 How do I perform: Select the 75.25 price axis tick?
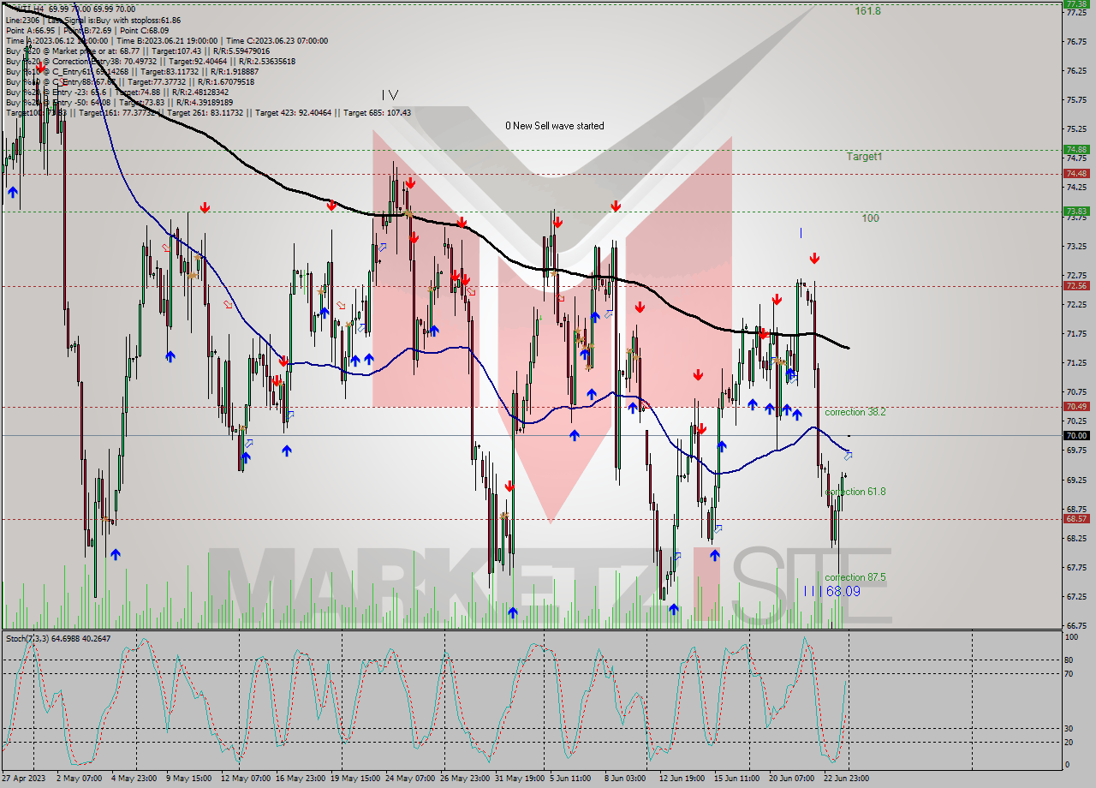pos(1075,129)
